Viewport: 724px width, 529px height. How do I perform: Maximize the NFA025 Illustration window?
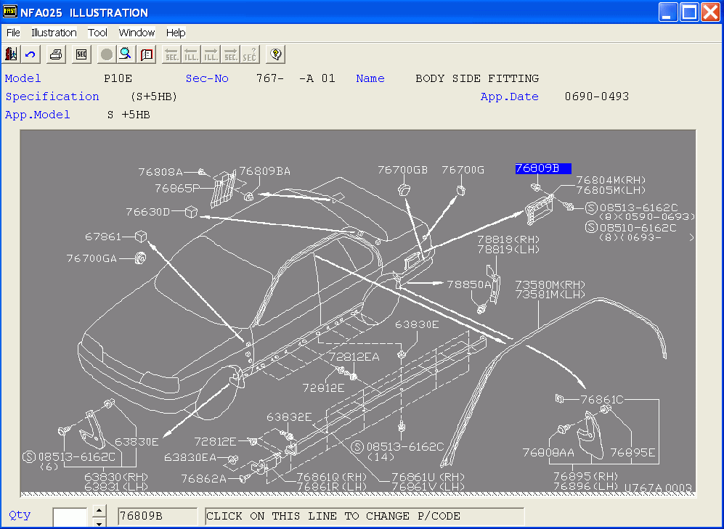pyautogui.click(x=689, y=12)
